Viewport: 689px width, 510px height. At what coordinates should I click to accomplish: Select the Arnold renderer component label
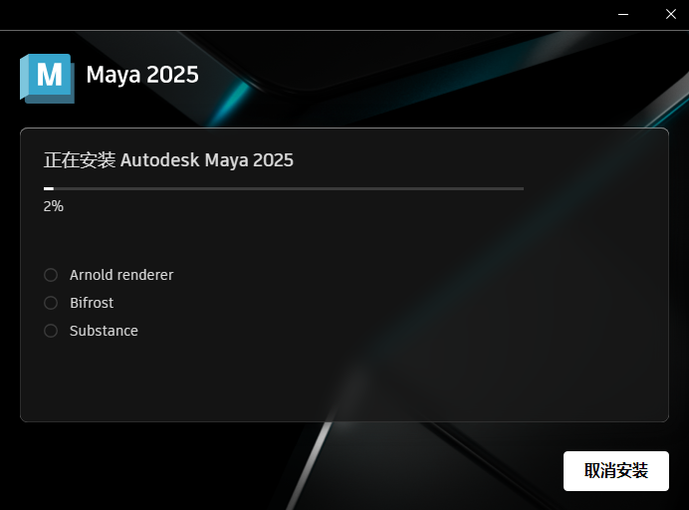pos(121,275)
